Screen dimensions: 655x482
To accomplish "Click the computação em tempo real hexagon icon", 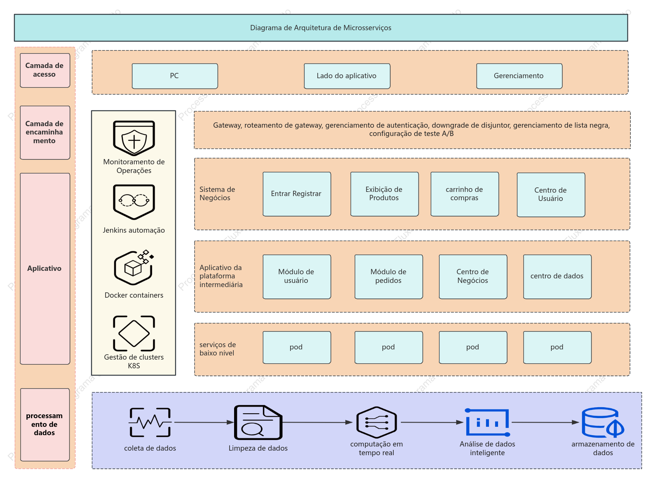I will coord(376,422).
